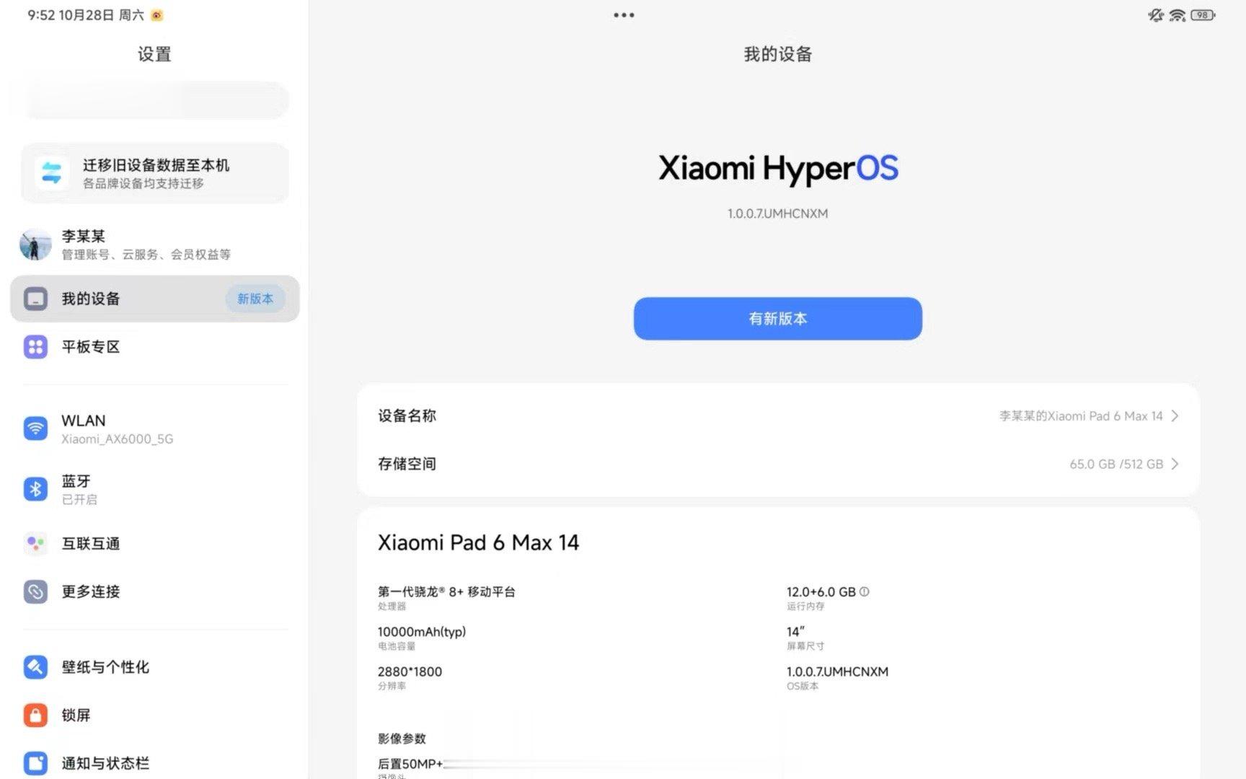Viewport: 1246px width, 779px height.
Task: Select the 通知与状态栏 menu item
Action: pyautogui.click(x=155, y=763)
